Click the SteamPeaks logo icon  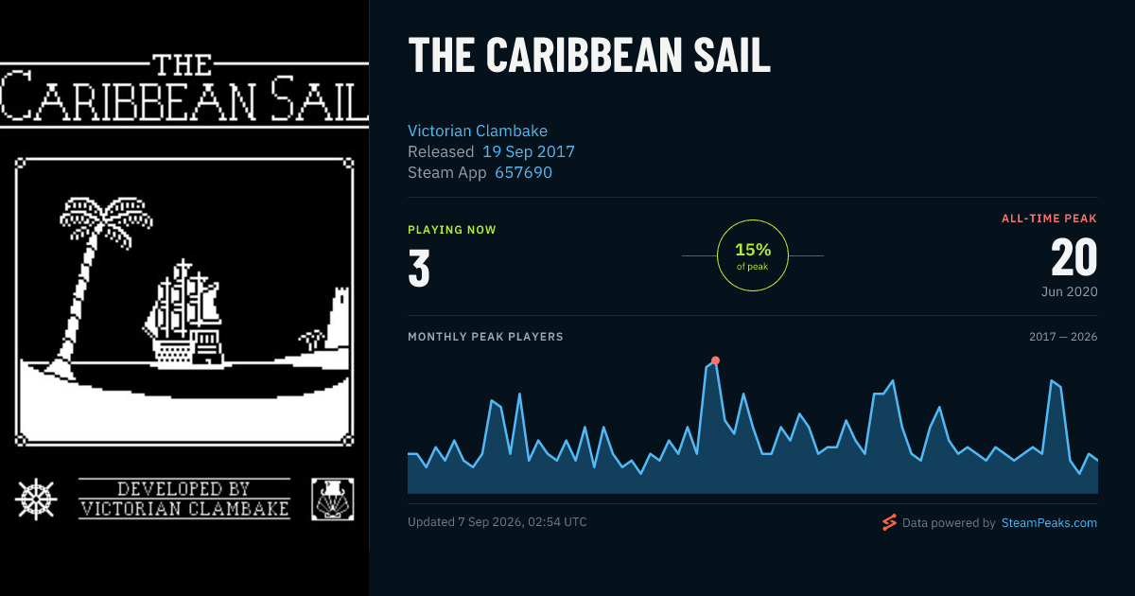(889, 522)
